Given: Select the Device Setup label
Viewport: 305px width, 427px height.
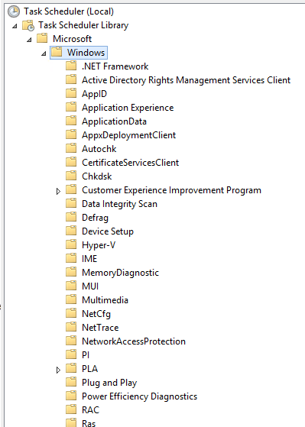Looking at the screenshot, I should [108, 231].
